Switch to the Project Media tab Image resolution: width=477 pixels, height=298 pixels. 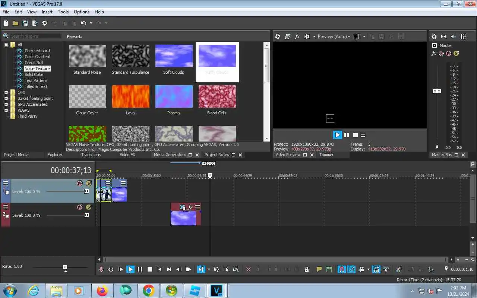16,155
